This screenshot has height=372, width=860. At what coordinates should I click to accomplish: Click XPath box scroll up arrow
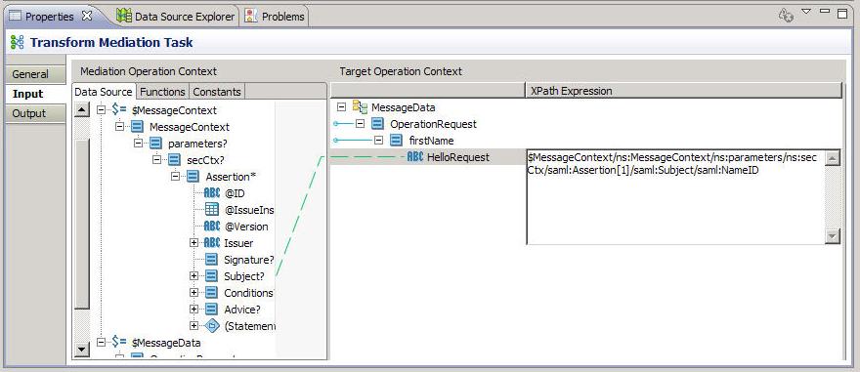click(833, 158)
